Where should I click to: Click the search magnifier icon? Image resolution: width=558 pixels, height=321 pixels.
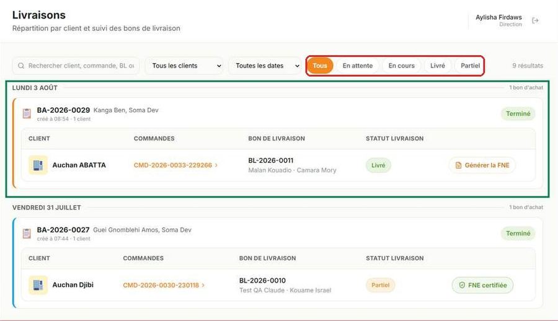21,66
